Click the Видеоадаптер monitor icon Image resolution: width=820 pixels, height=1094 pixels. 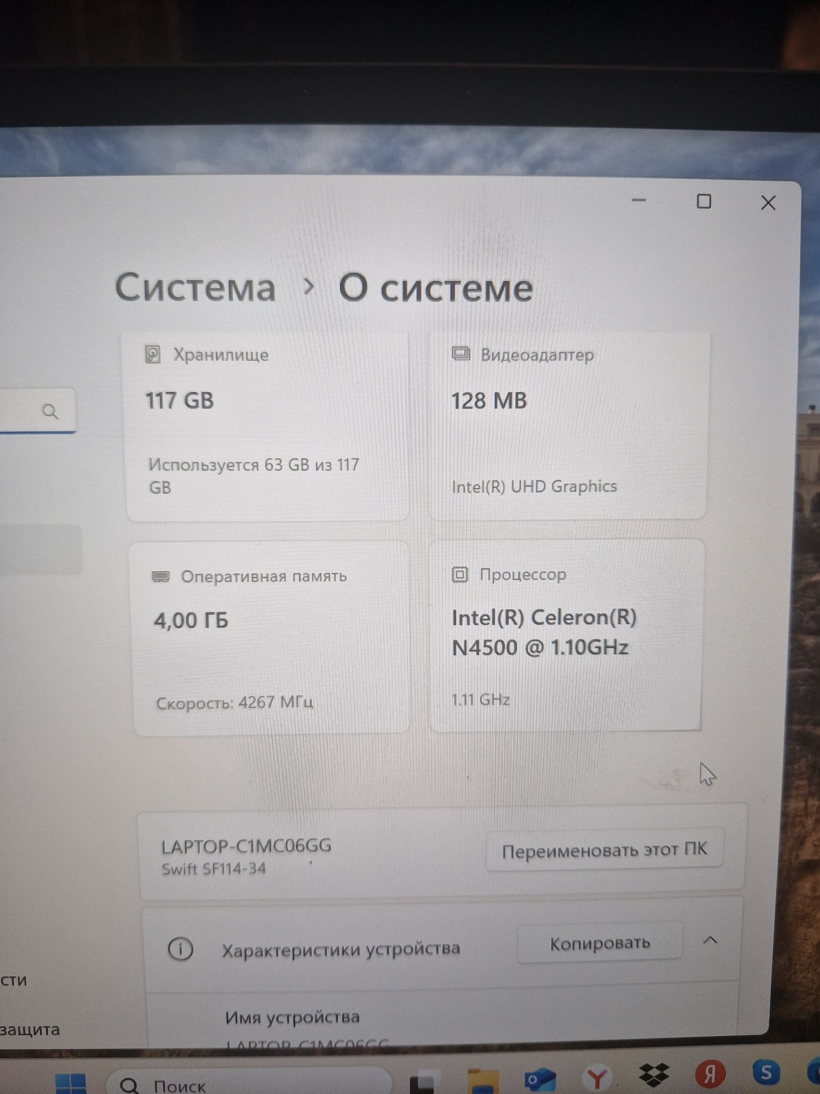pos(461,354)
